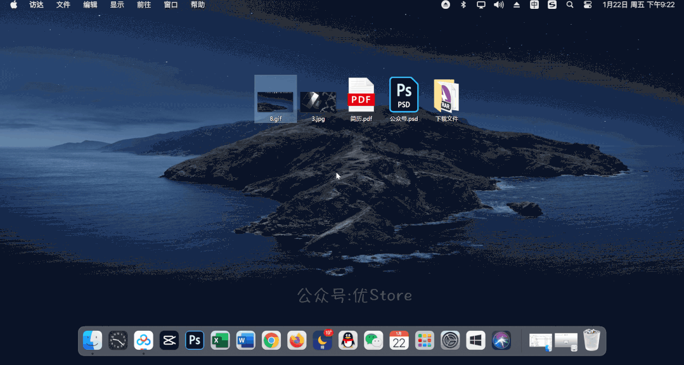Open Finder from the Dock

(93, 340)
